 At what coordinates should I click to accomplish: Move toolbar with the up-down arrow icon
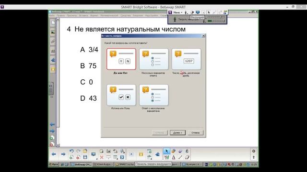point(254,157)
